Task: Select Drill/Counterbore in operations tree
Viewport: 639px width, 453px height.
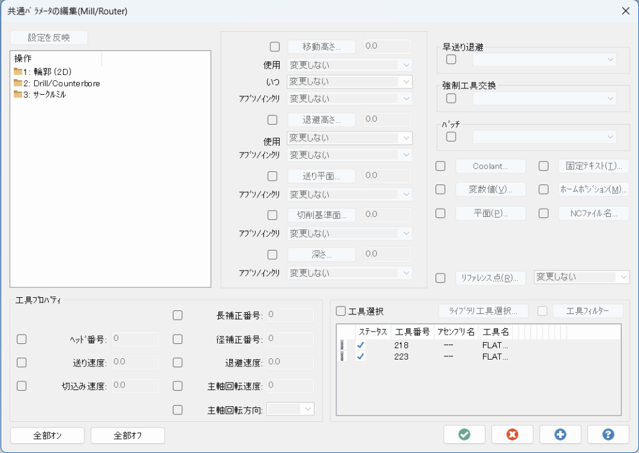Action: pos(66,83)
